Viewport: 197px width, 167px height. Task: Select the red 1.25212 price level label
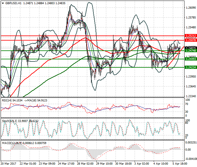tap(191, 36)
